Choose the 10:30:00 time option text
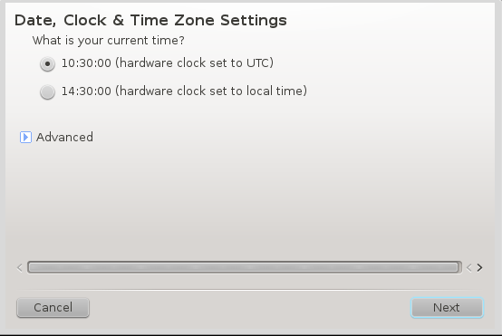 coord(86,63)
